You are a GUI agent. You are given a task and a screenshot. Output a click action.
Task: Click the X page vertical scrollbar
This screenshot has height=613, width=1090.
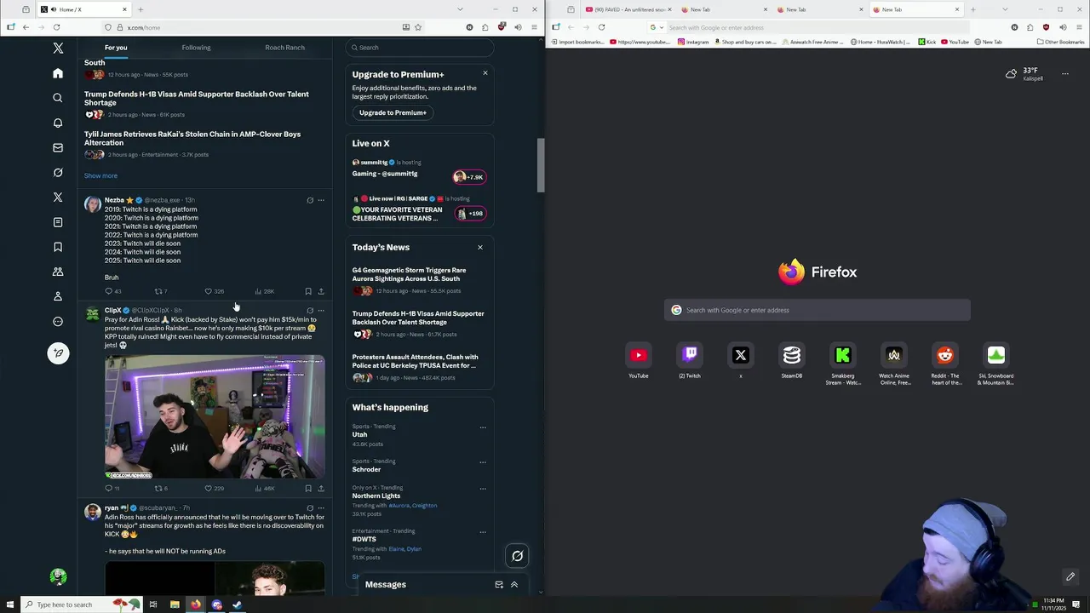(540, 166)
